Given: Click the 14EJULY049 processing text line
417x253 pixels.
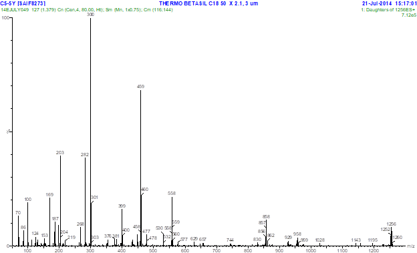Looking at the screenshot, I should pos(87,10).
